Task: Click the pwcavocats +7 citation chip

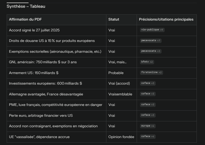Action: (x=151, y=41)
